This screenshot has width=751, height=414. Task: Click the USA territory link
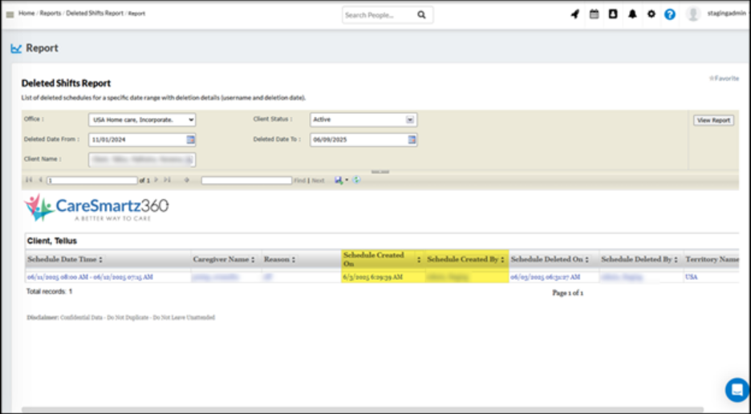pyautogui.click(x=691, y=277)
